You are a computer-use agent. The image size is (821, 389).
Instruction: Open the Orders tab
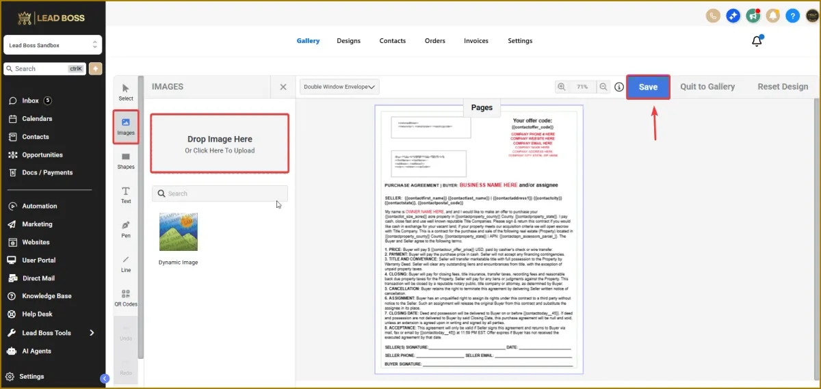point(435,41)
